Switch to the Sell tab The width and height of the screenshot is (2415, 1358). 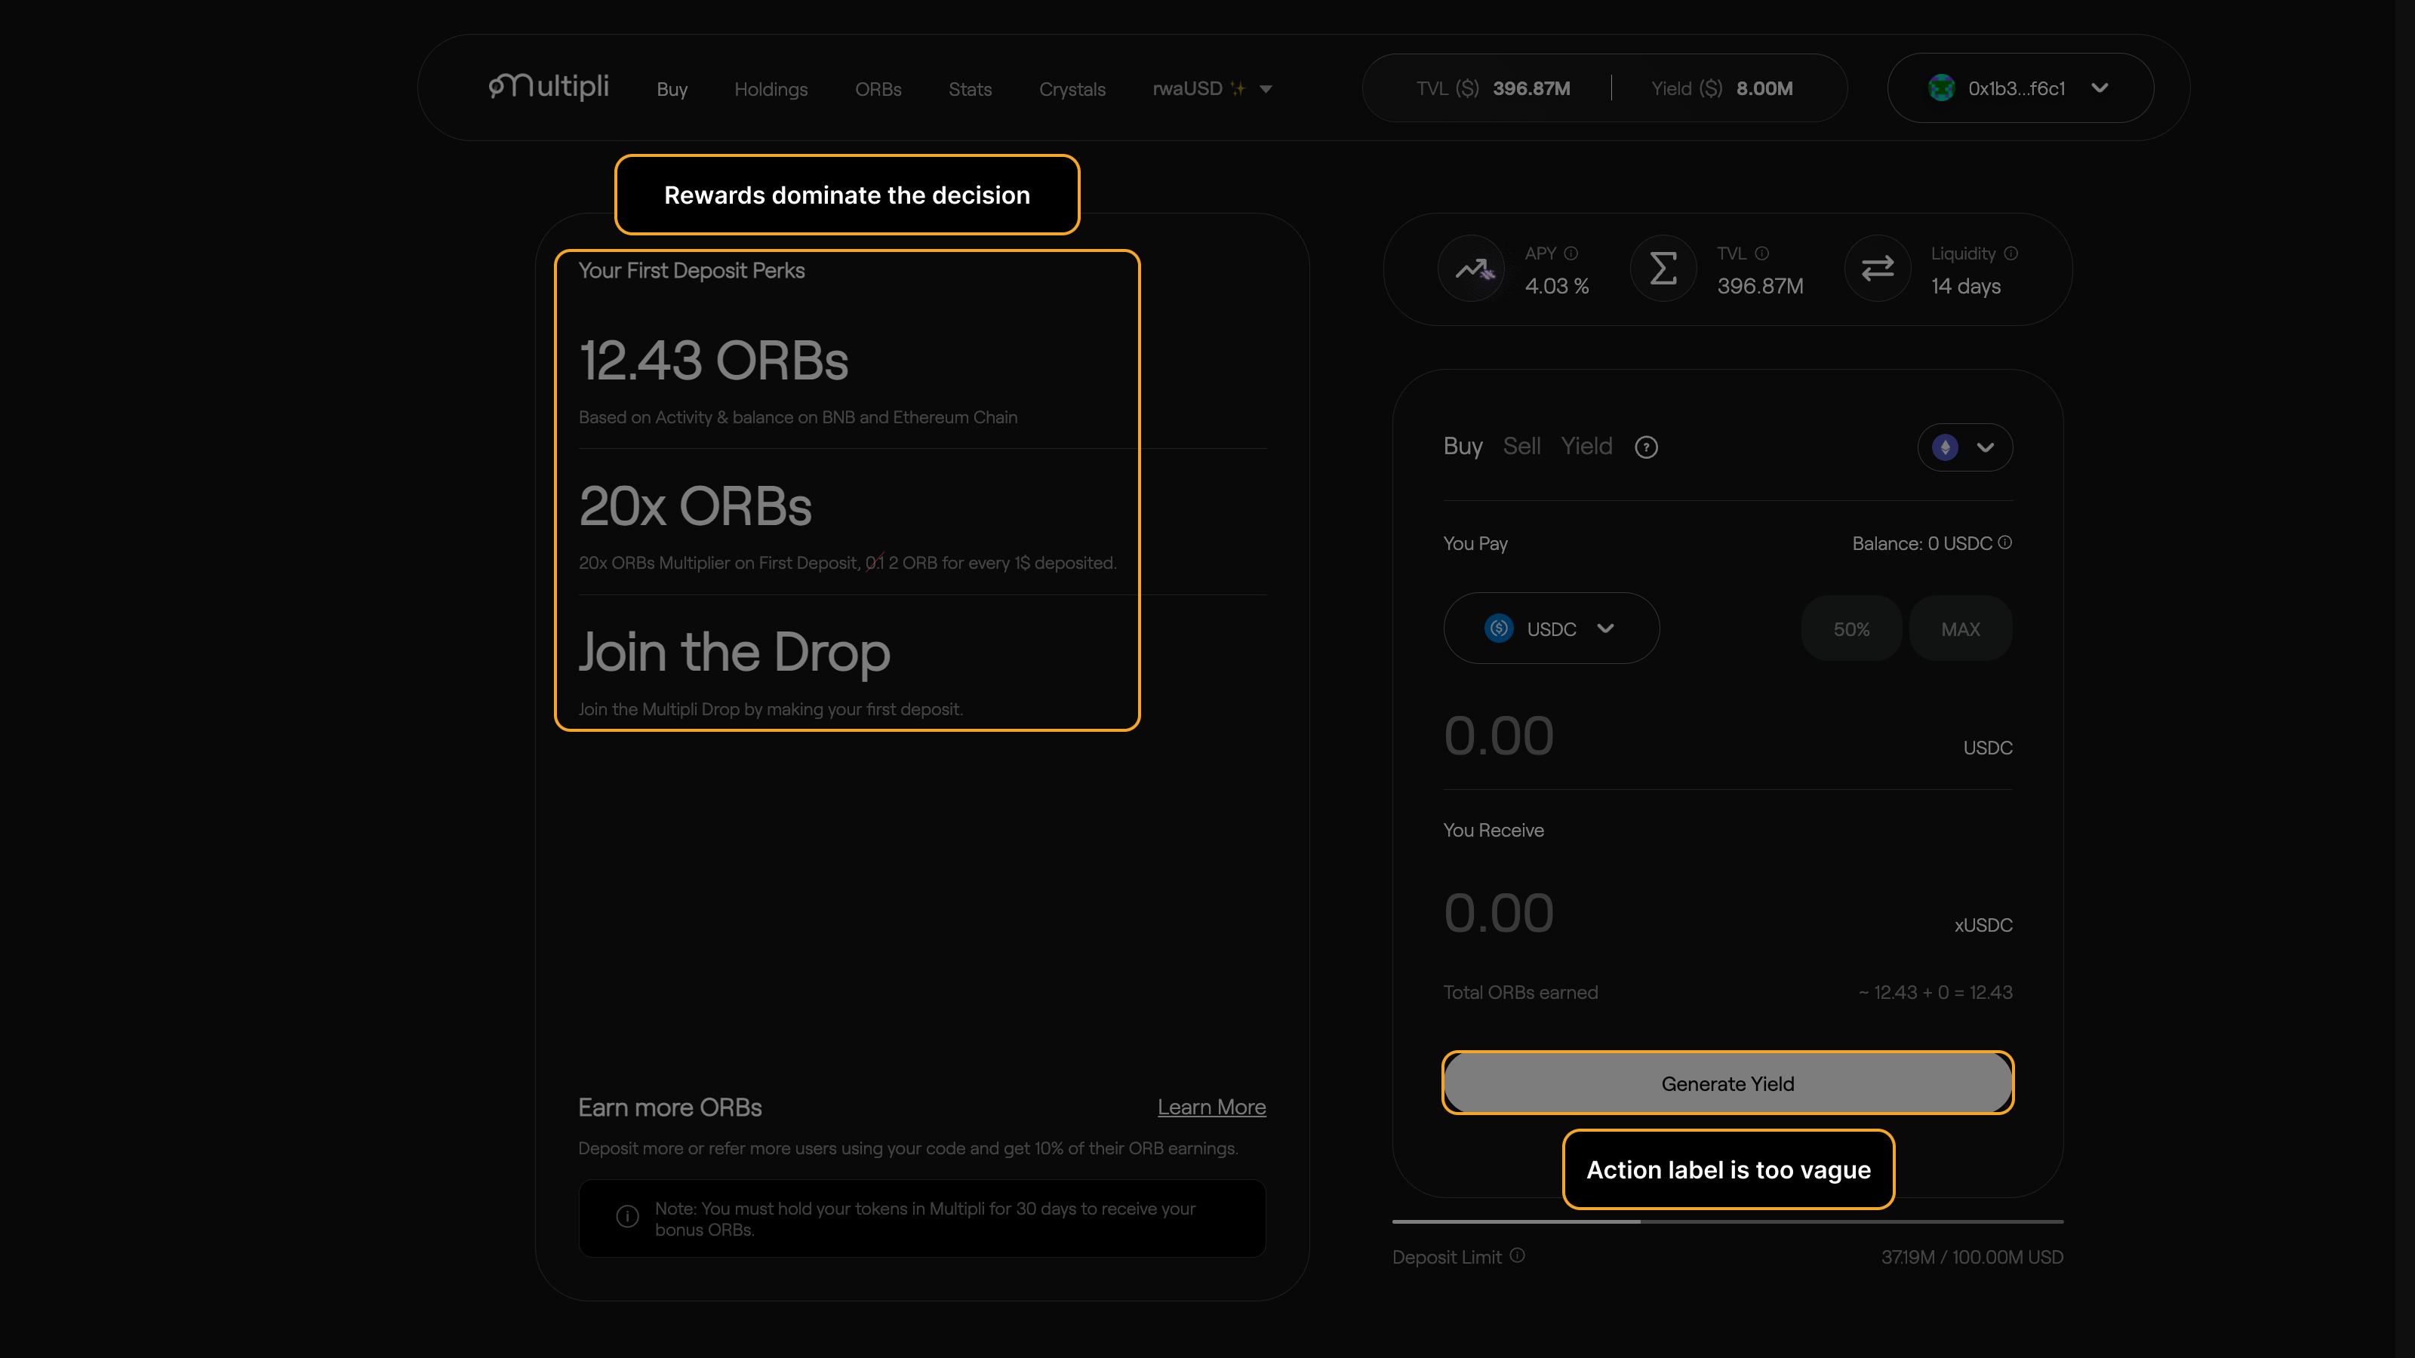1521,446
